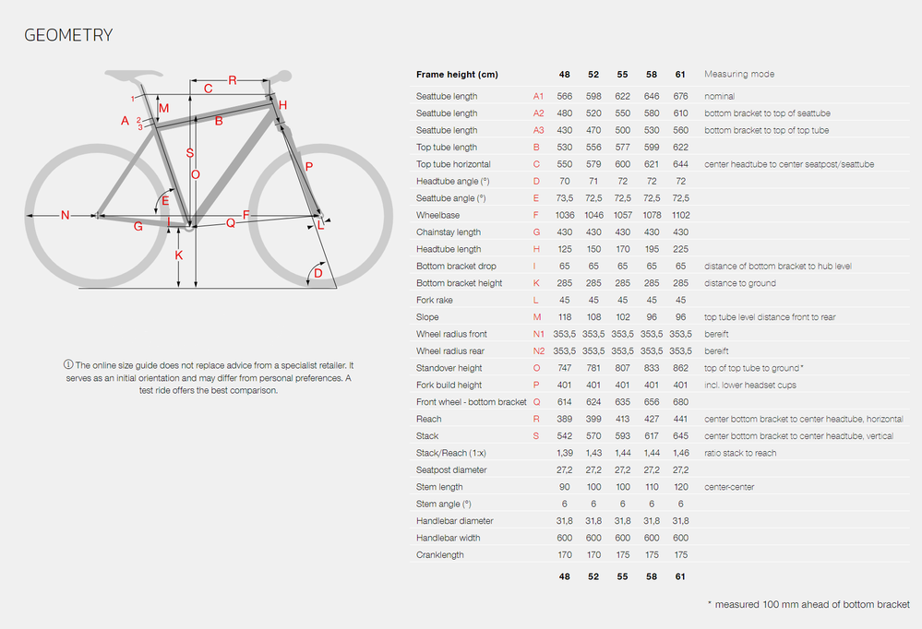This screenshot has width=922, height=629.
Task: Click the Frame height (cm) header label
Action: coord(458,74)
